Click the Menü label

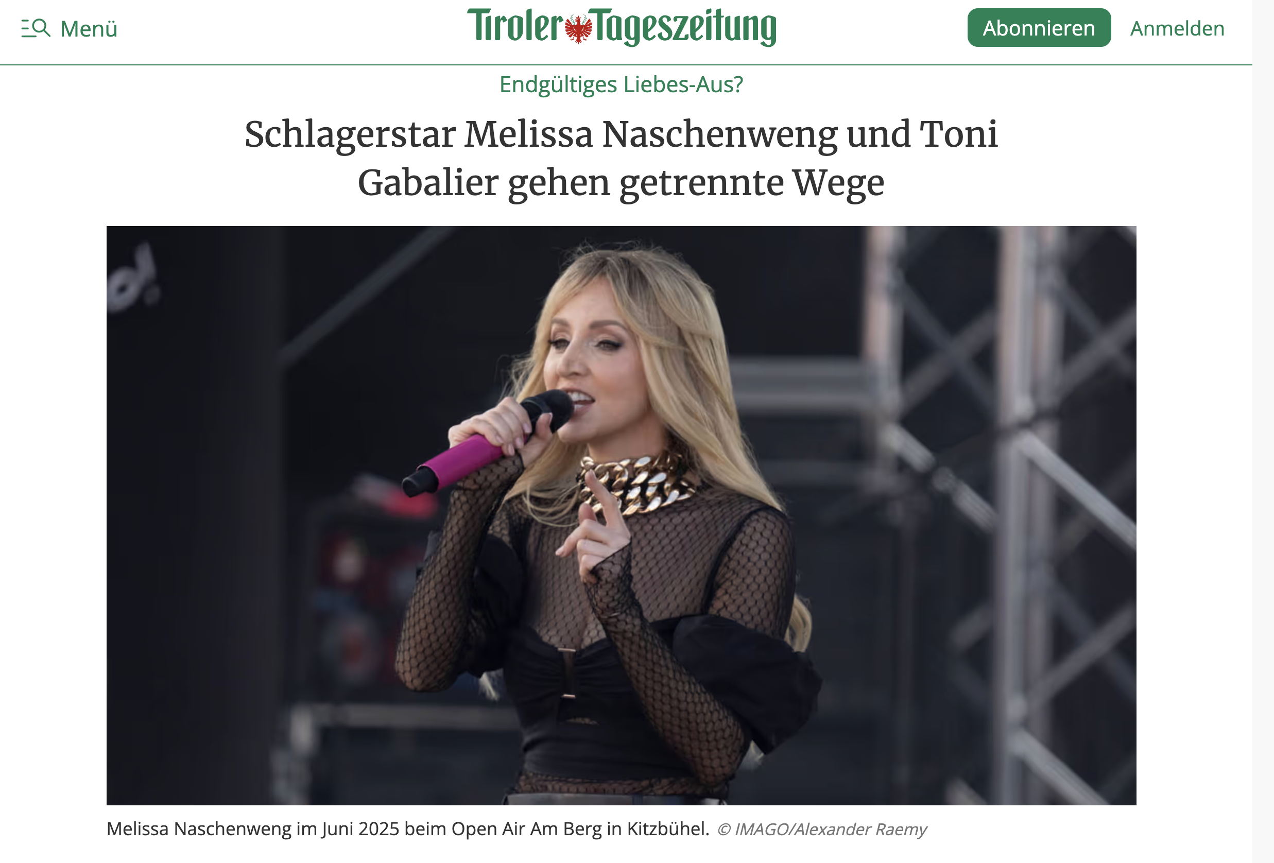[89, 28]
